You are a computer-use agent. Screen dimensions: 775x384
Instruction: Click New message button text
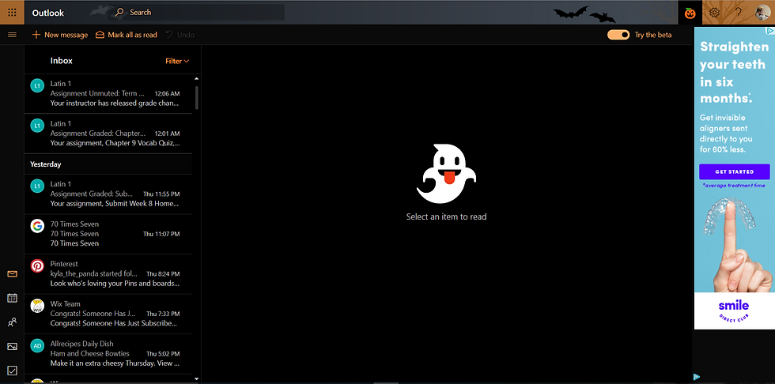click(x=66, y=35)
